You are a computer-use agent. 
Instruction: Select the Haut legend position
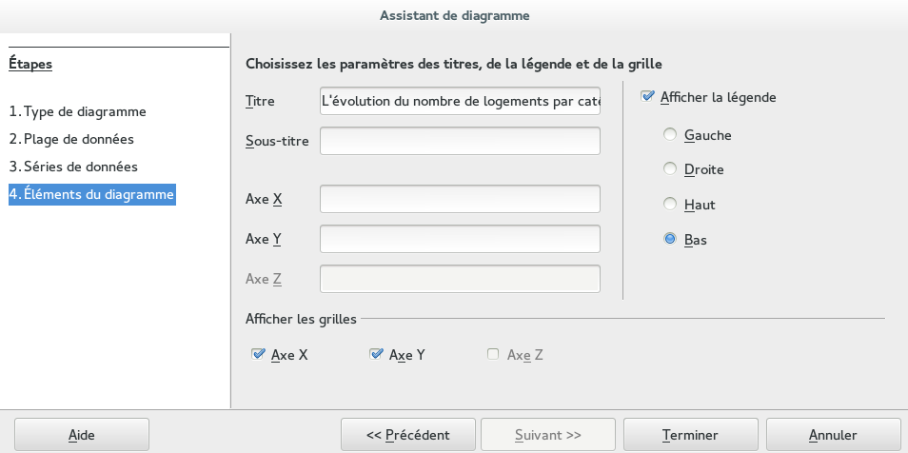[x=670, y=205]
